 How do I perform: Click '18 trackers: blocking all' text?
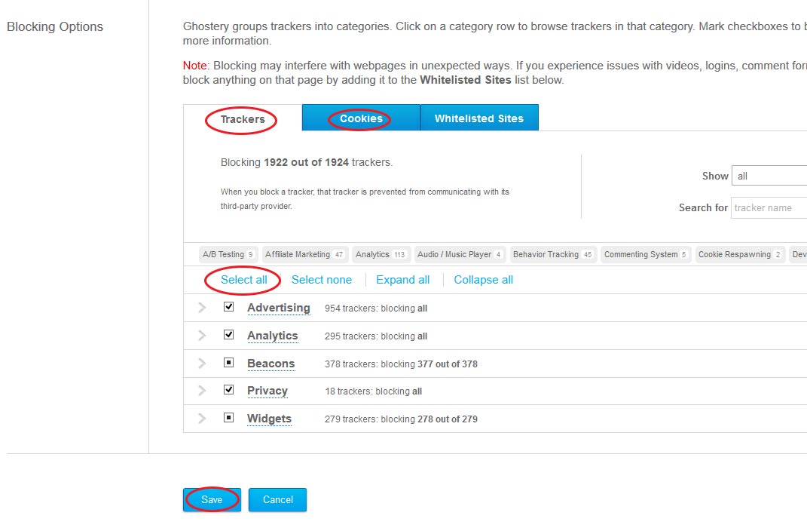tap(373, 391)
